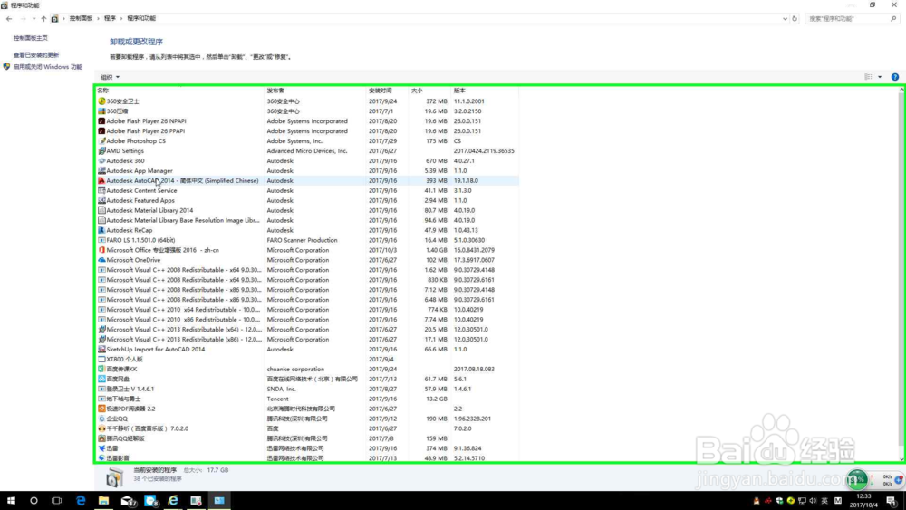906x510 pixels.
Task: Sort the list by 大小 column
Action: pos(417,91)
